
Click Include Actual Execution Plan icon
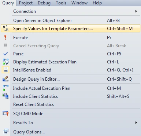5,88
